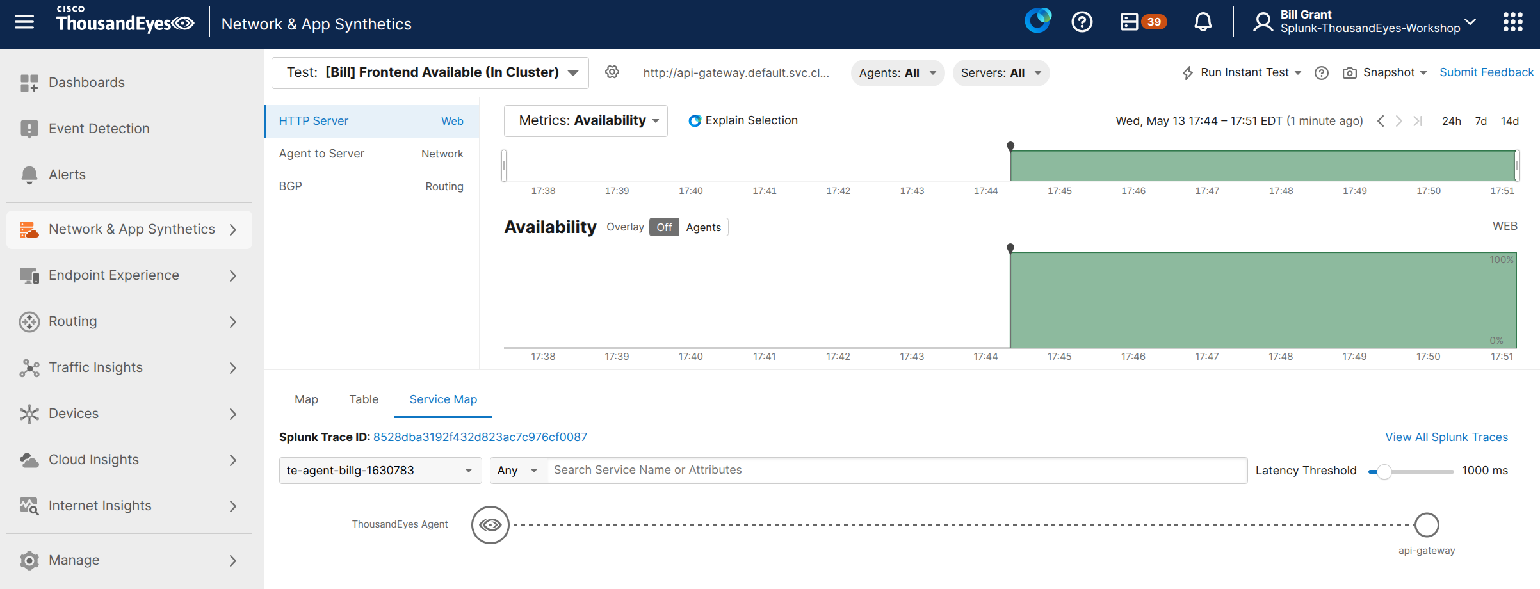
Task: Open the notifications bell
Action: (1203, 22)
